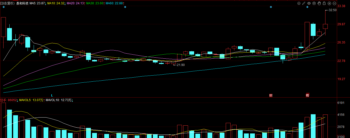
Task: Toggle the chart lock icon
Action: click(x=324, y=3)
